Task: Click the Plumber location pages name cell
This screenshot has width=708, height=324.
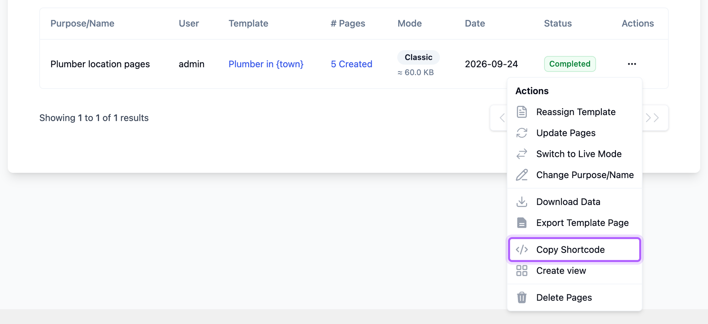Action: point(100,64)
